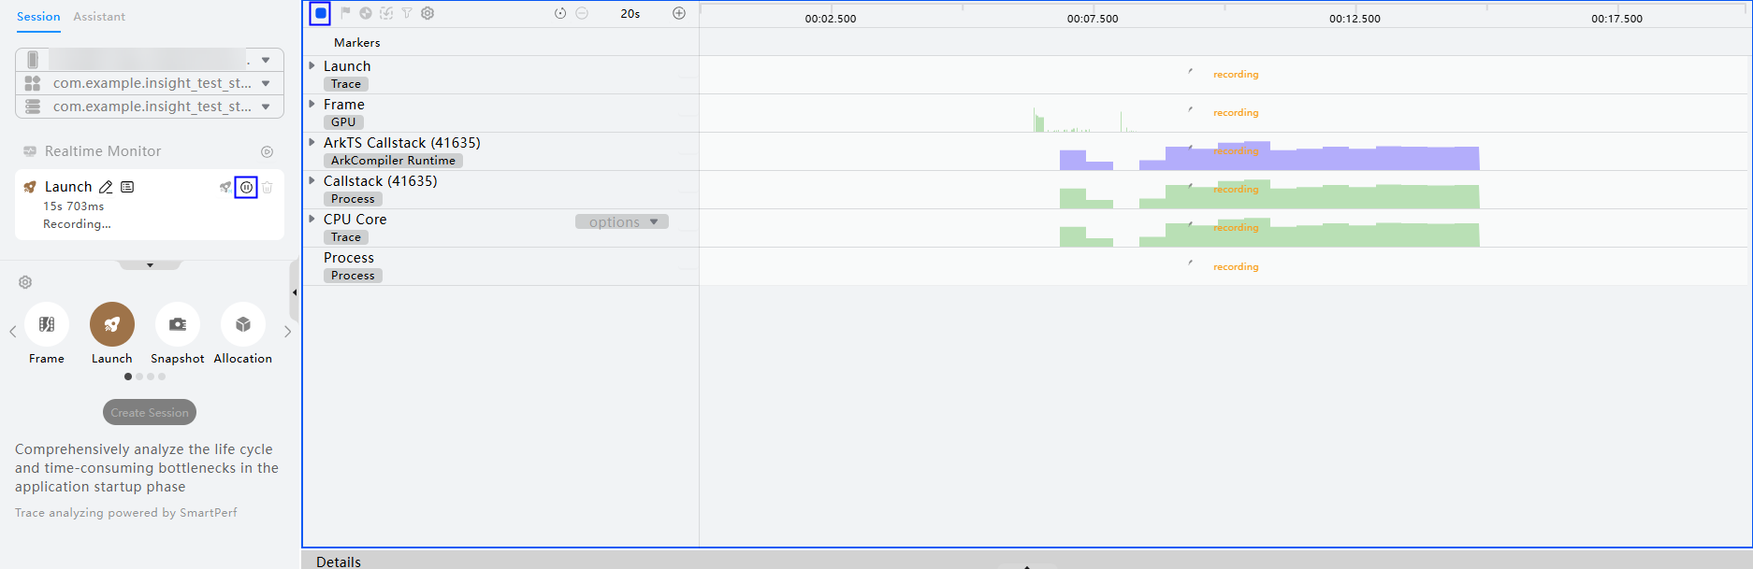The width and height of the screenshot is (1753, 569).
Task: Collapse the session list with the down arrow
Action: coord(150,265)
